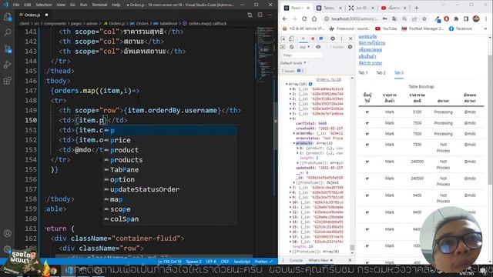Viewport: 493px width, 277px height.
Task: Open the Explorer view in VS Code
Action: point(7,17)
